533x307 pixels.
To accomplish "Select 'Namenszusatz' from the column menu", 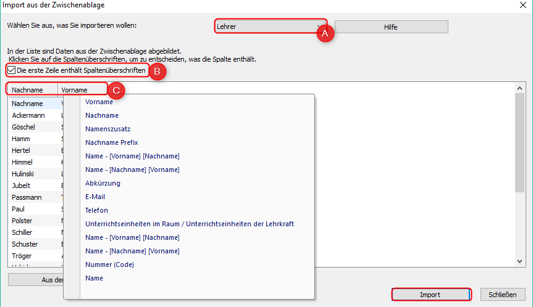I will [108, 129].
